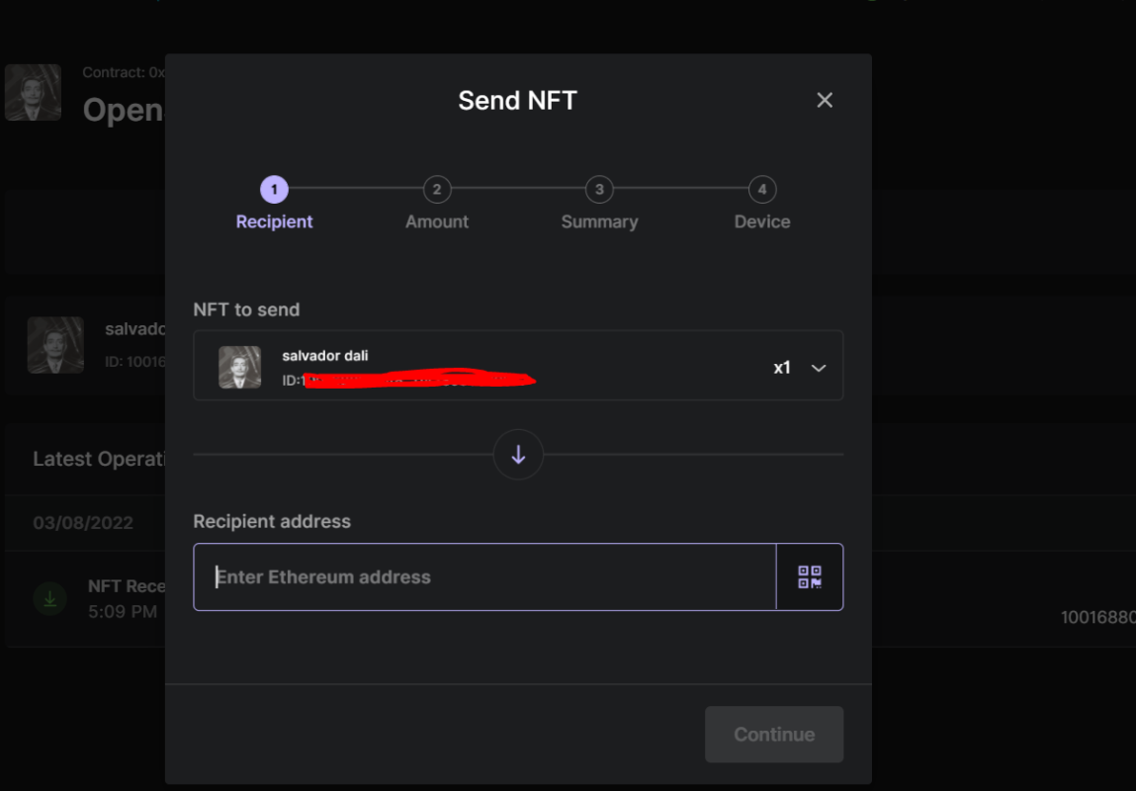Click the QR code scan icon
The image size is (1136, 791).
tap(810, 577)
